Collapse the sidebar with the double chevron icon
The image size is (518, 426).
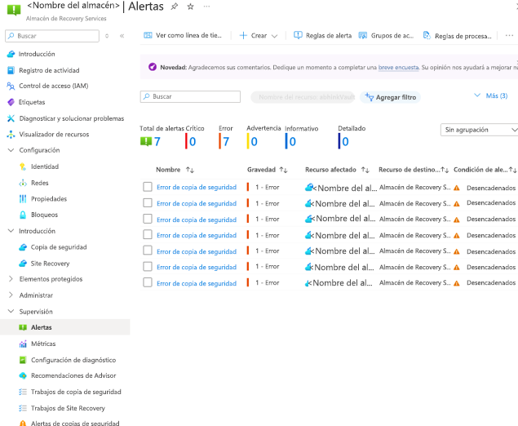pos(122,36)
